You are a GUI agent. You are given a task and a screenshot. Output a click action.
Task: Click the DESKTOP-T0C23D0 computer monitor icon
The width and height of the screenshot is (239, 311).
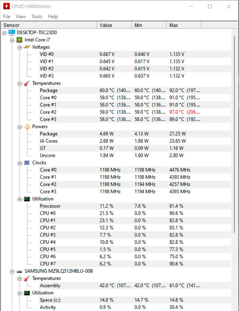[x=12, y=32]
